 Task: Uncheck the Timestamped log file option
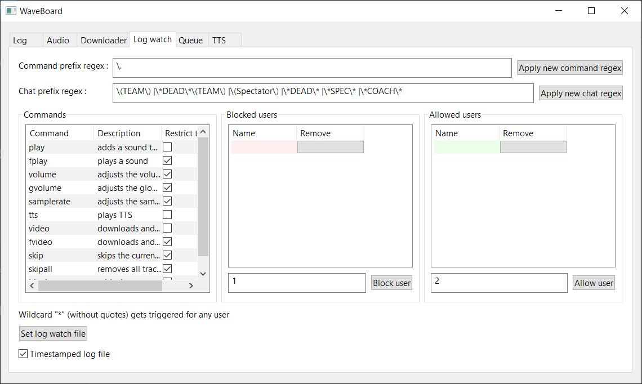[23, 353]
